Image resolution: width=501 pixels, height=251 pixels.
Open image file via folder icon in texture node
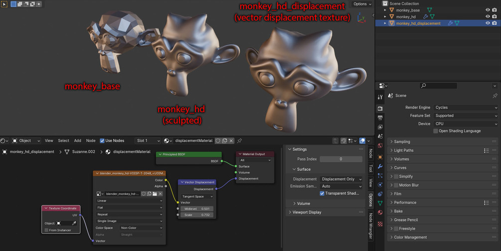pyautogui.click(x=155, y=194)
